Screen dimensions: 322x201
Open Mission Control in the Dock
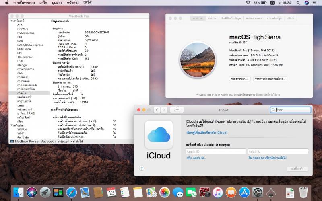[58, 193]
